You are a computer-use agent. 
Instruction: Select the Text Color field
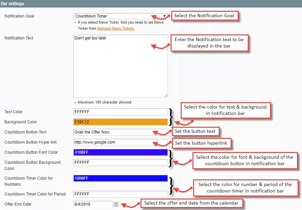point(120,112)
